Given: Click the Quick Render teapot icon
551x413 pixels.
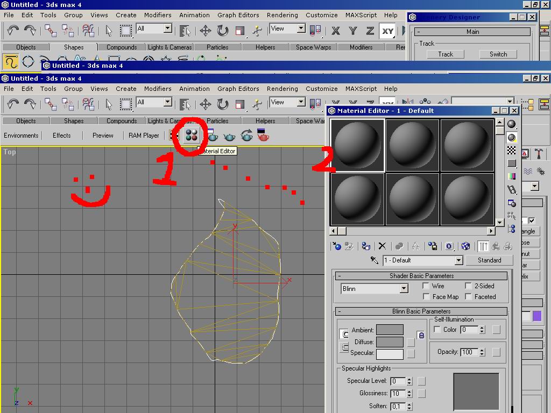Looking at the screenshot, I should (x=229, y=136).
